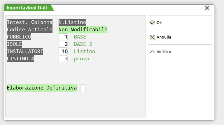Viewport: 224px width, 125px height.
Task: Edit the PUBBLICO listino number field
Action: point(63,37)
